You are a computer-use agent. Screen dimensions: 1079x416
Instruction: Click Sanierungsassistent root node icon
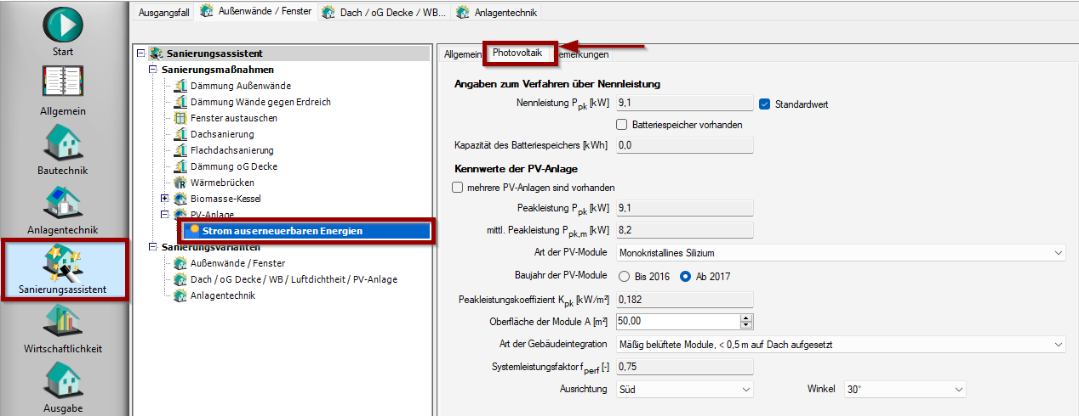156,53
